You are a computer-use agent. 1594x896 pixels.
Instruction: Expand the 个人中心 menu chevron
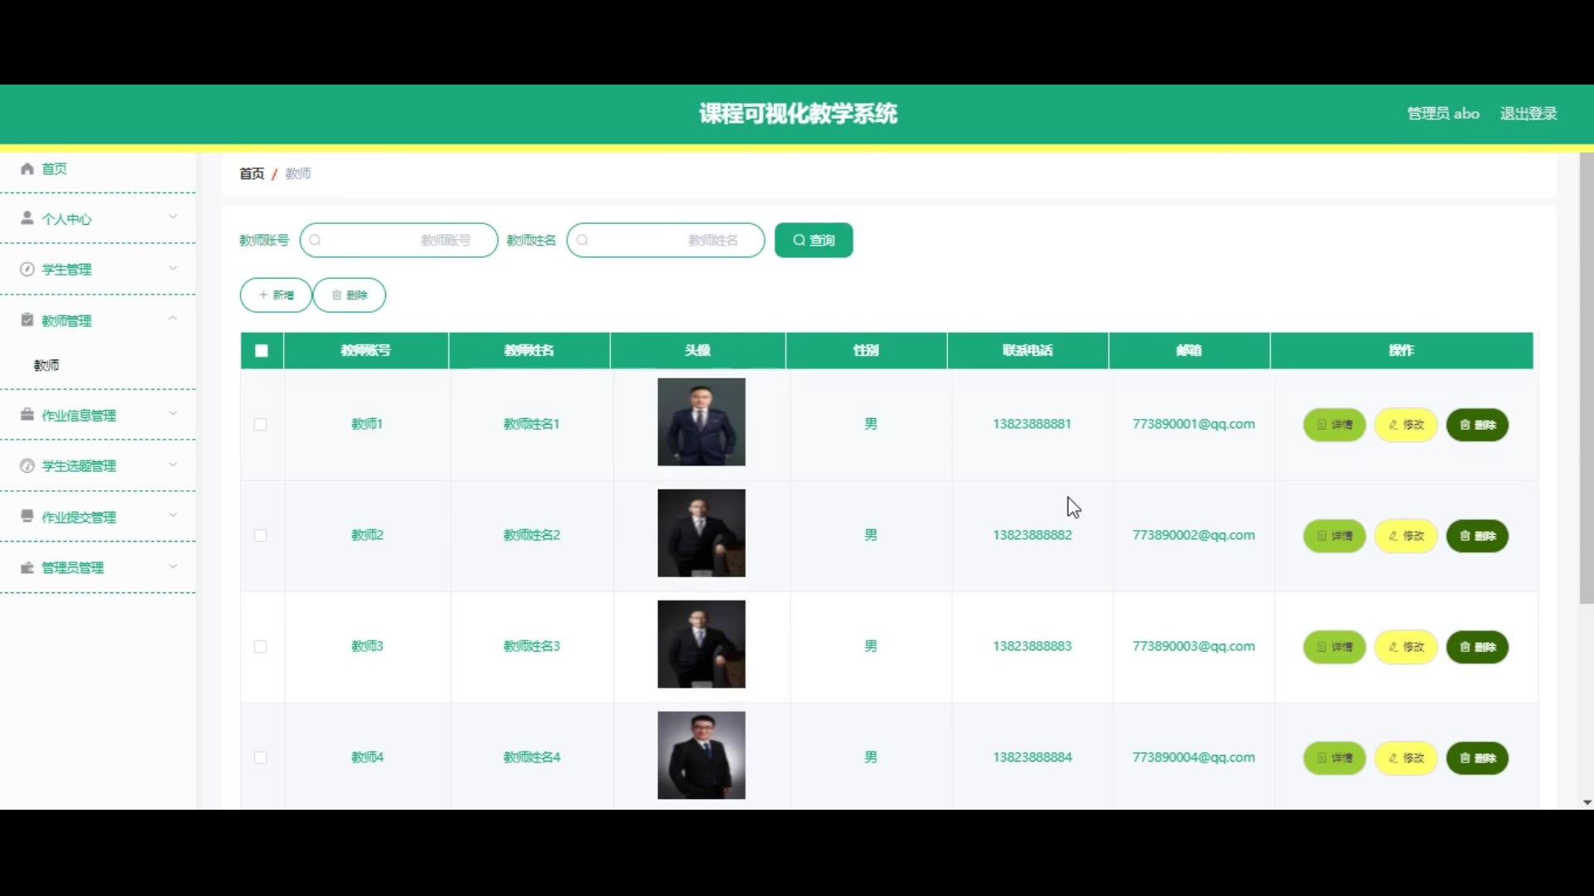(x=173, y=217)
